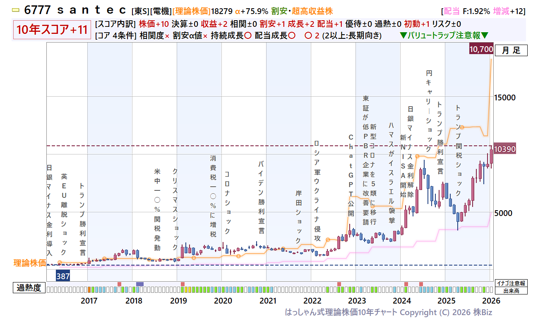Select the 2023 year label on the axis
Viewport: 538px width, 318px height.
(x=357, y=300)
